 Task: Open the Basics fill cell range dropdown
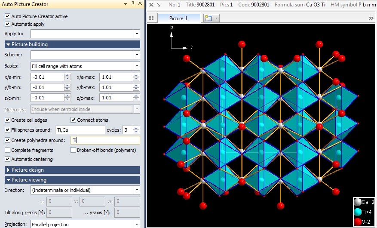[x=137, y=66]
